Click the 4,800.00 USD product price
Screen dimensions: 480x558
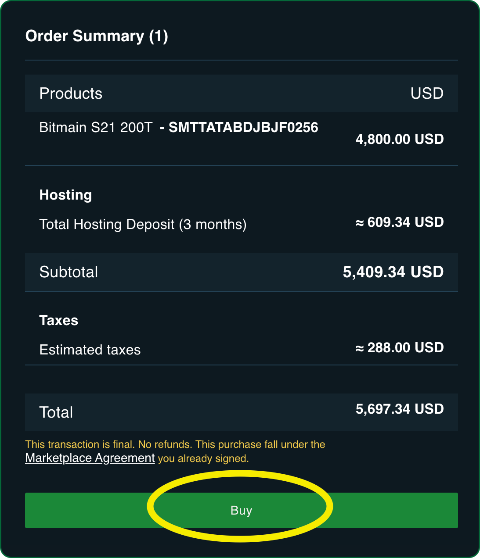click(x=400, y=139)
